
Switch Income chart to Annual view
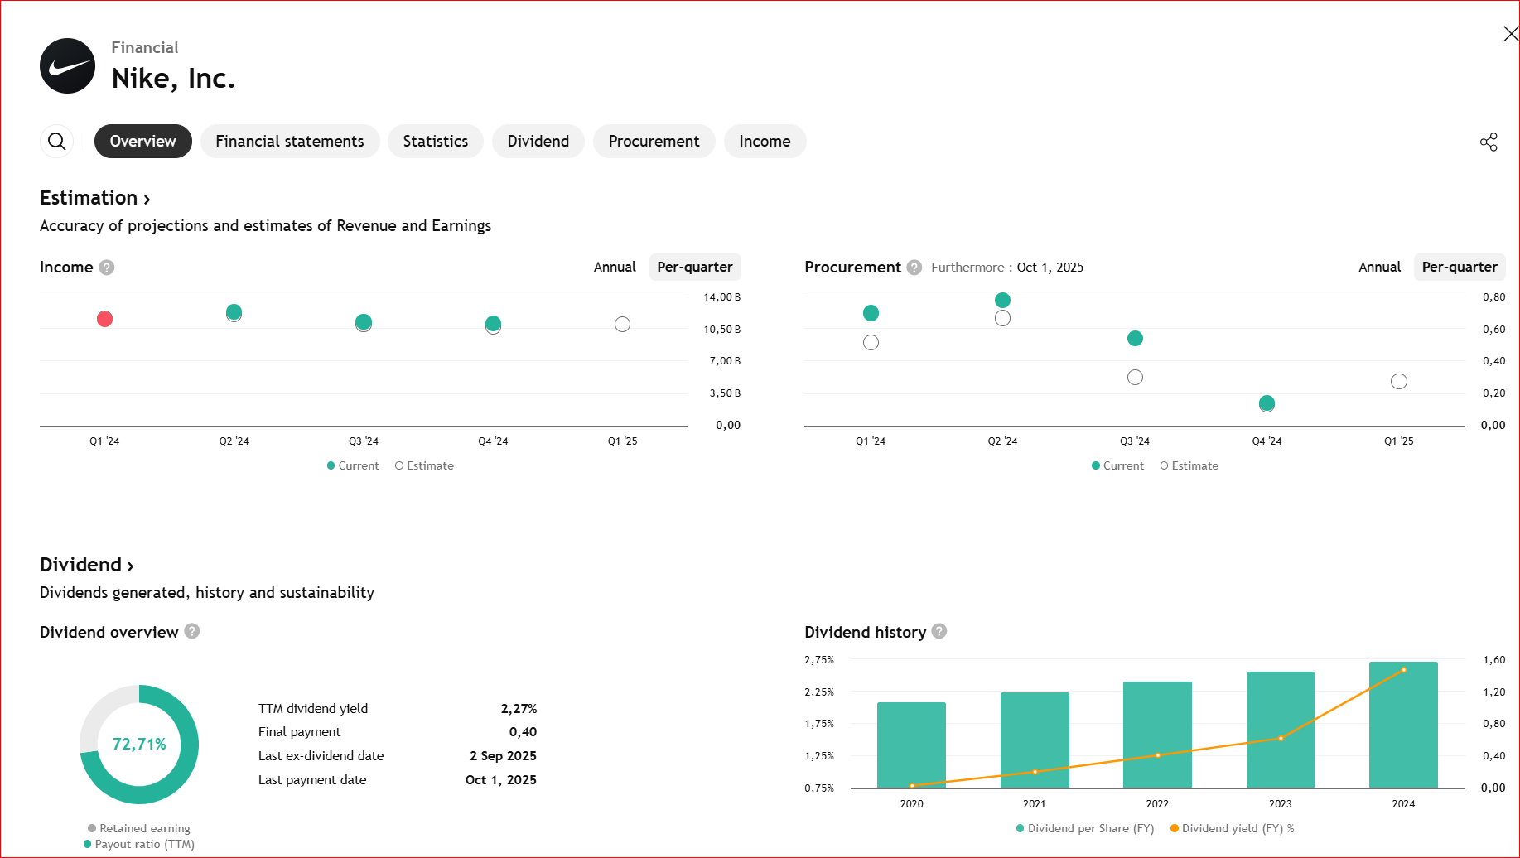click(615, 268)
